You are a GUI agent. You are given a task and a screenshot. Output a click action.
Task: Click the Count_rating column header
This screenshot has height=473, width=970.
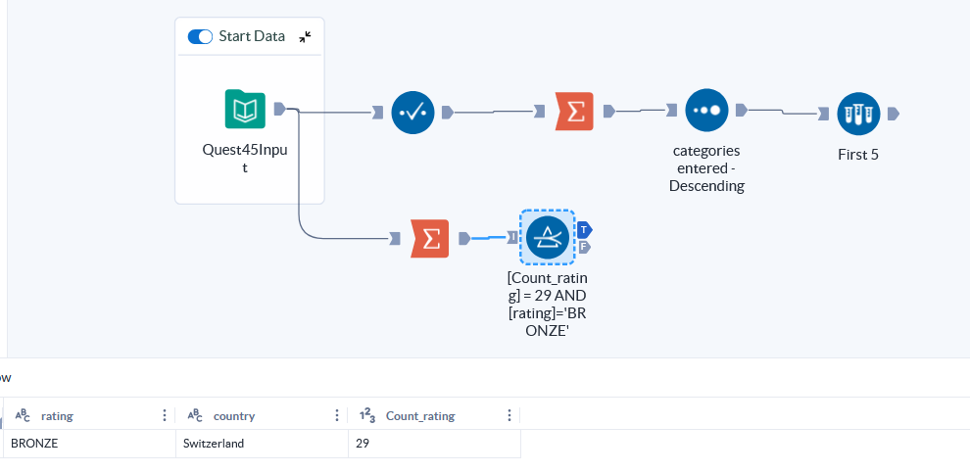pyautogui.click(x=420, y=415)
